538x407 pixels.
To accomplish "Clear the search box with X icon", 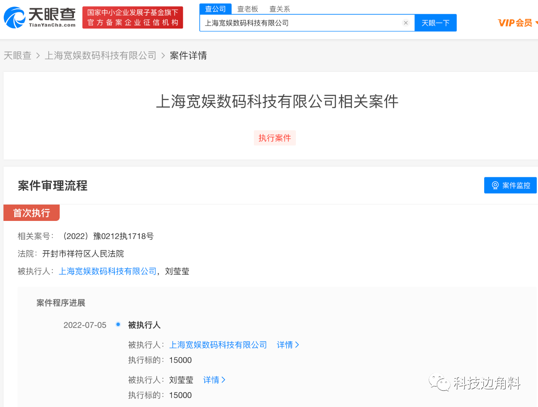I will coord(406,23).
